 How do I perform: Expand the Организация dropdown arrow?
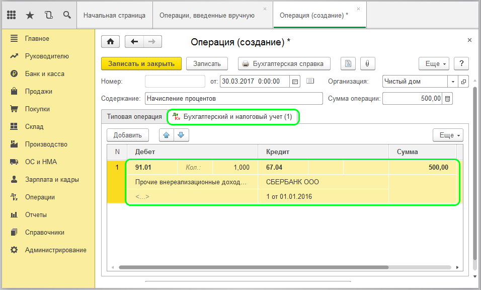[453, 82]
